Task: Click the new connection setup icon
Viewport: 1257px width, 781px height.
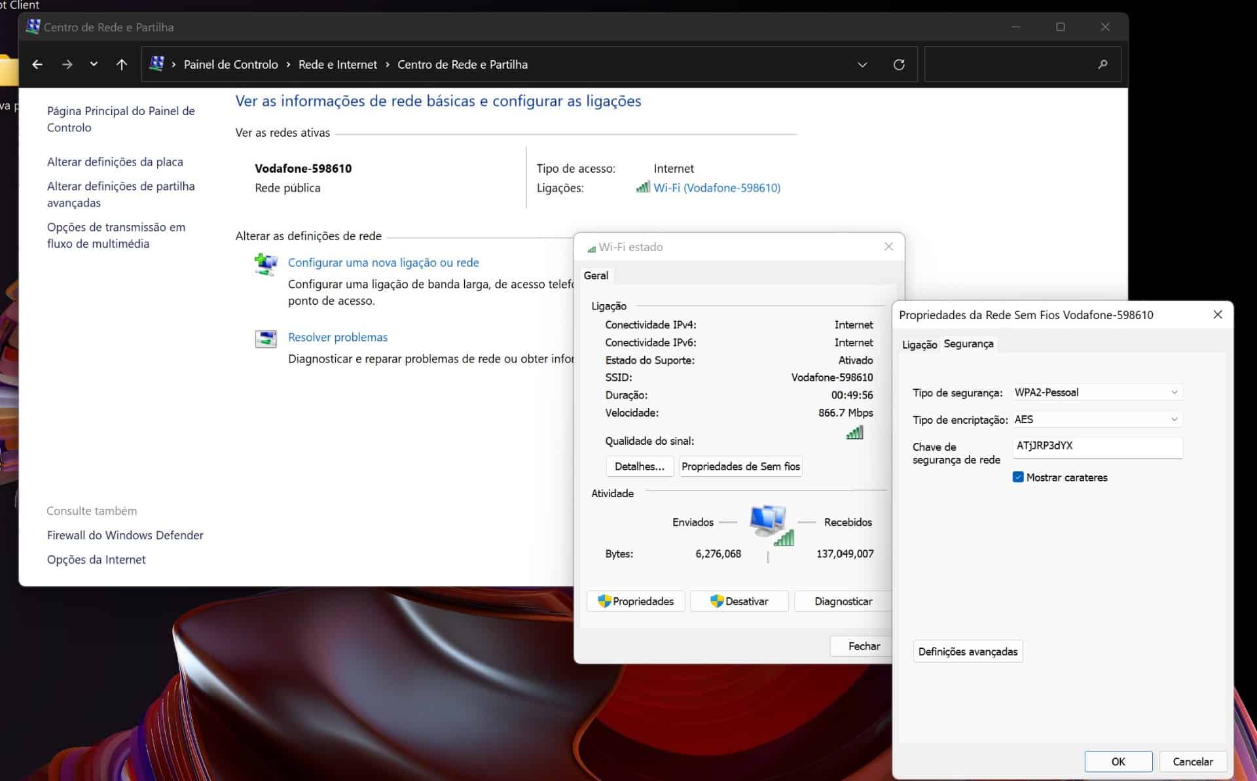Action: 266,264
